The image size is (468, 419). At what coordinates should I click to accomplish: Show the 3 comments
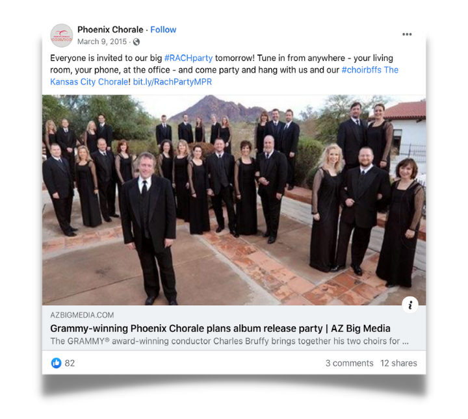pyautogui.click(x=349, y=363)
